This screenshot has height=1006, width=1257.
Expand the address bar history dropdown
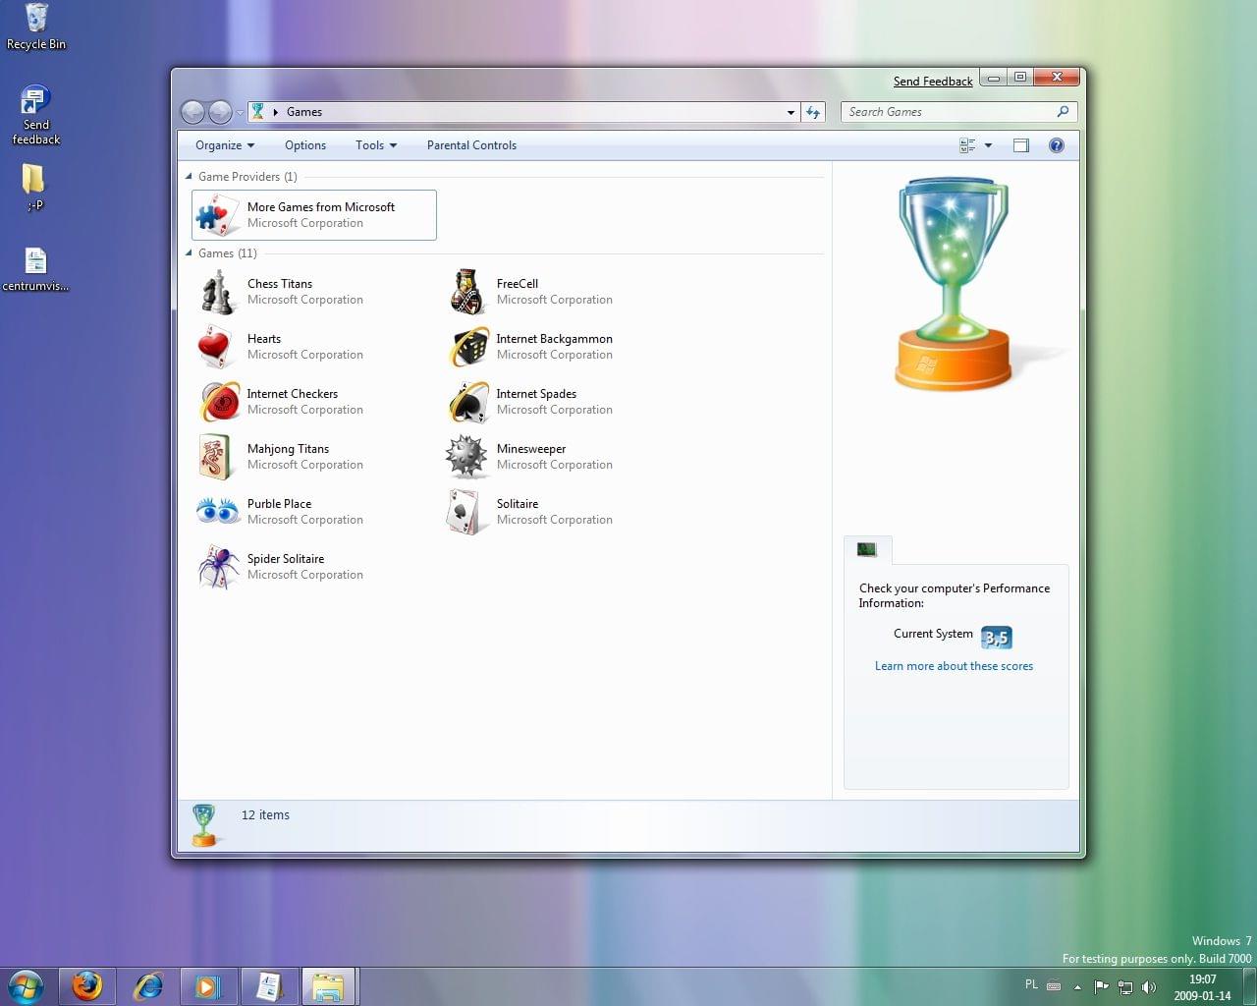[x=791, y=113]
